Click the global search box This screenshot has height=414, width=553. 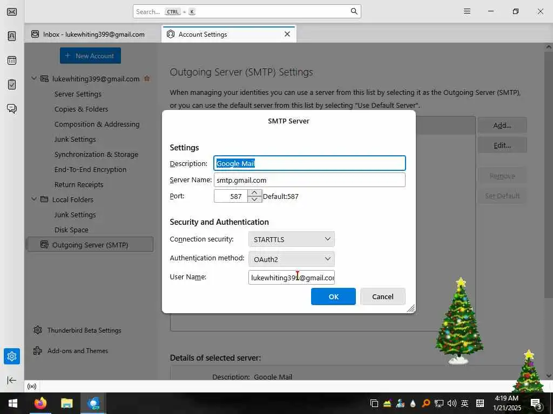click(247, 11)
